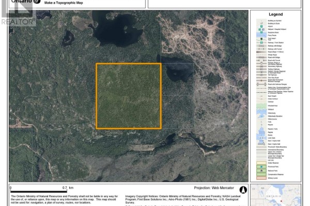Image resolution: width=310 pixels, height=206 pixels.
Task: Click "Make a Topographic Map" title text
Action: click(x=64, y=3)
